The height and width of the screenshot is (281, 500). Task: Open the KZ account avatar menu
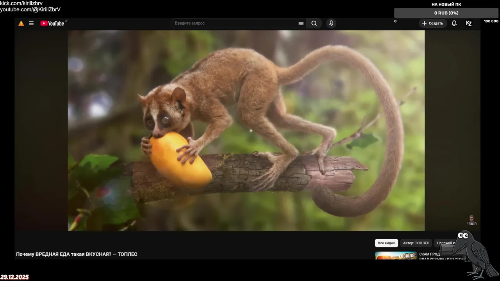tap(469, 23)
